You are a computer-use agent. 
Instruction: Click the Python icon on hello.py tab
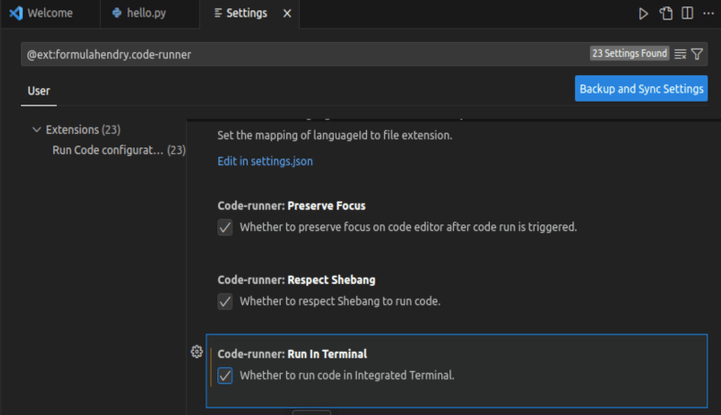(x=116, y=14)
